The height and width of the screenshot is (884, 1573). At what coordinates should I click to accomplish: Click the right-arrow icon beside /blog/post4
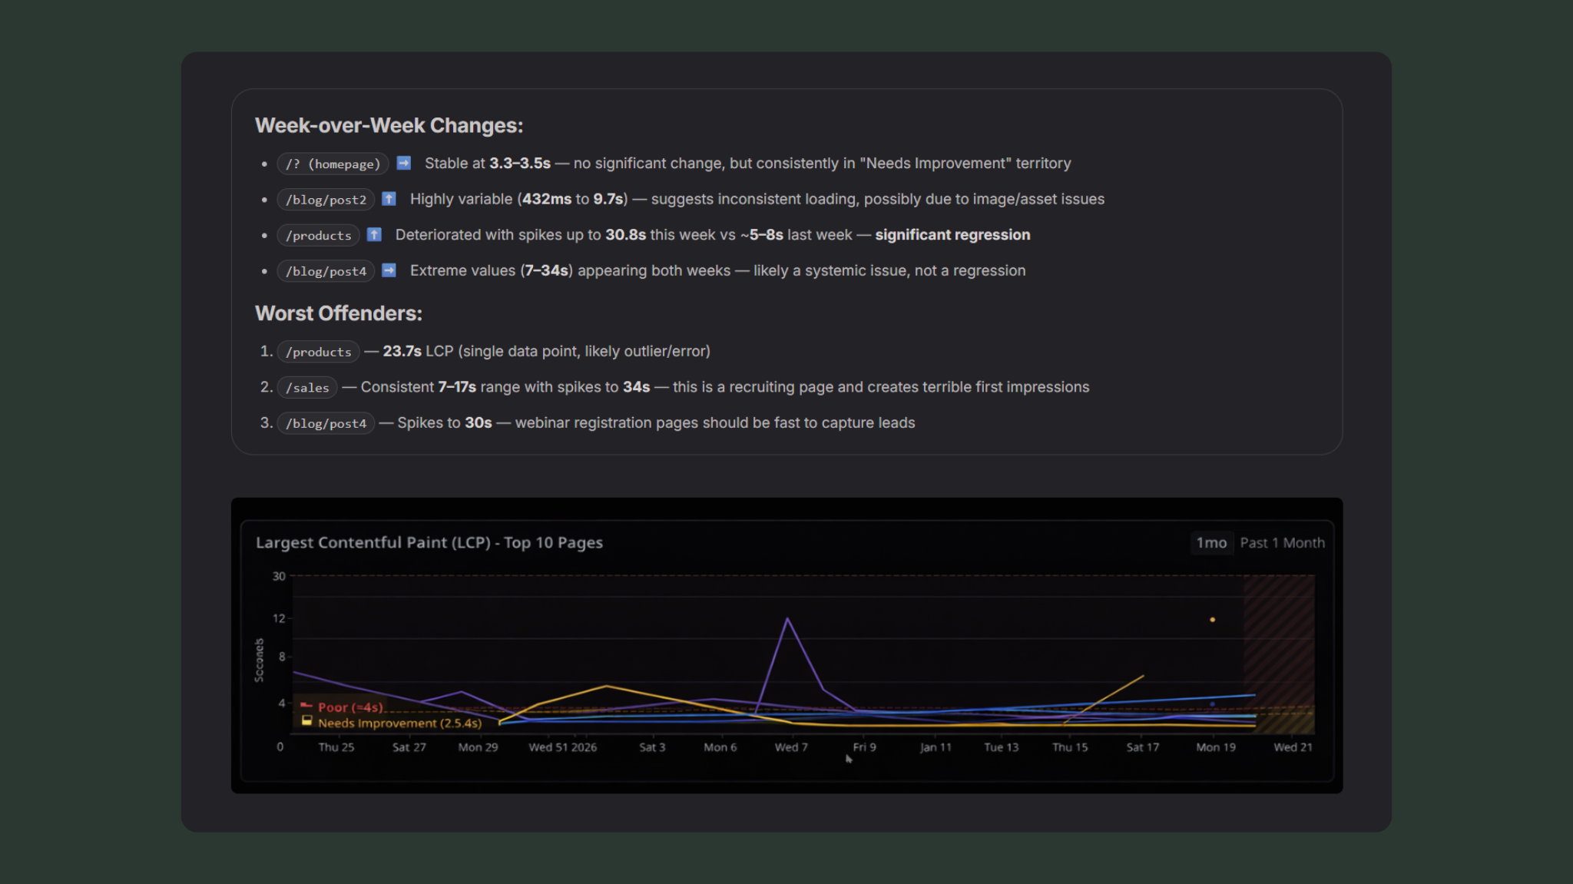pos(389,270)
